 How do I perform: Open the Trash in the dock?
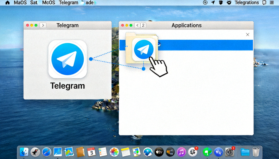(256, 152)
